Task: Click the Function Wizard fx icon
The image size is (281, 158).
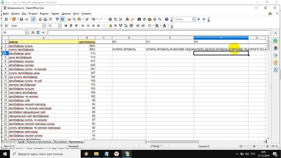Action: (33, 32)
